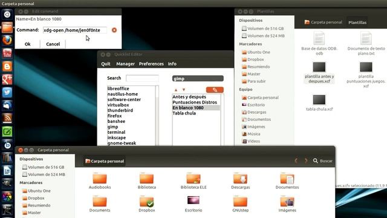Viewport: 387px width, 218px height.
Task: Move quicklist entry up with red arrow
Action: point(176,90)
